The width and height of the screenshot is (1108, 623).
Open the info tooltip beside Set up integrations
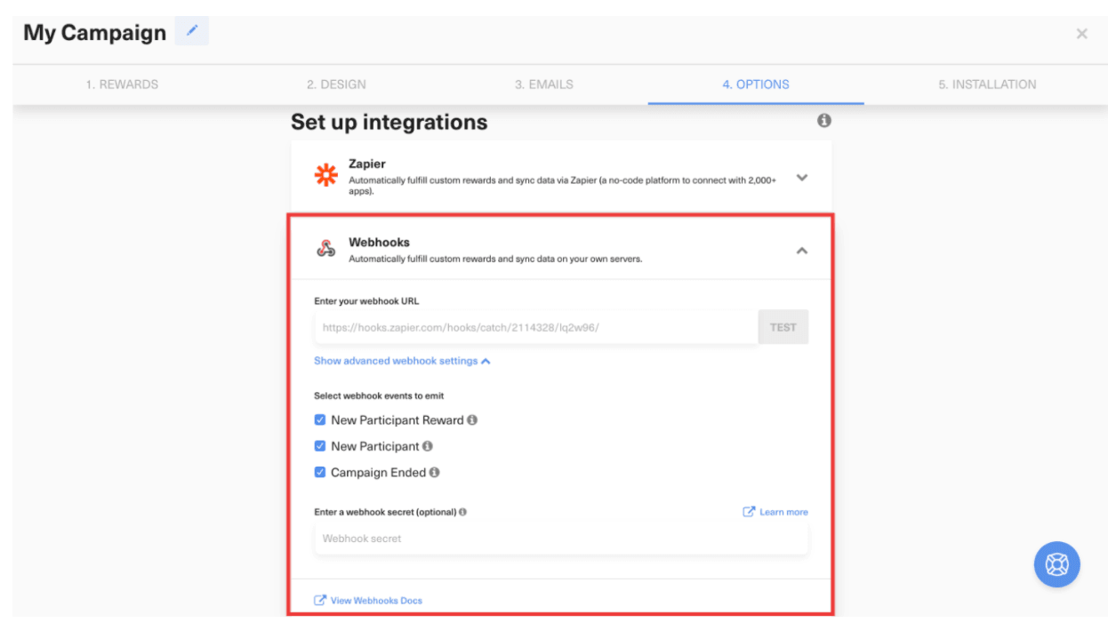[x=823, y=121]
